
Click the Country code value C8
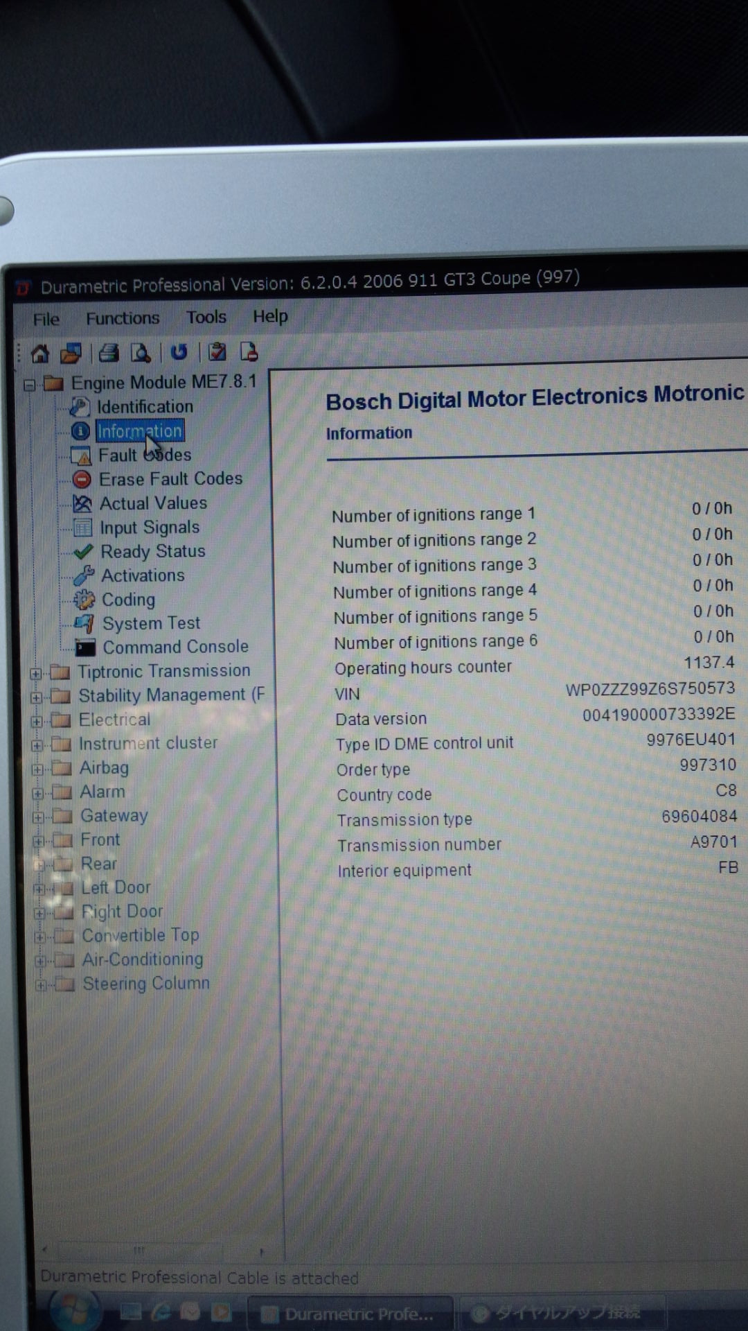727,791
